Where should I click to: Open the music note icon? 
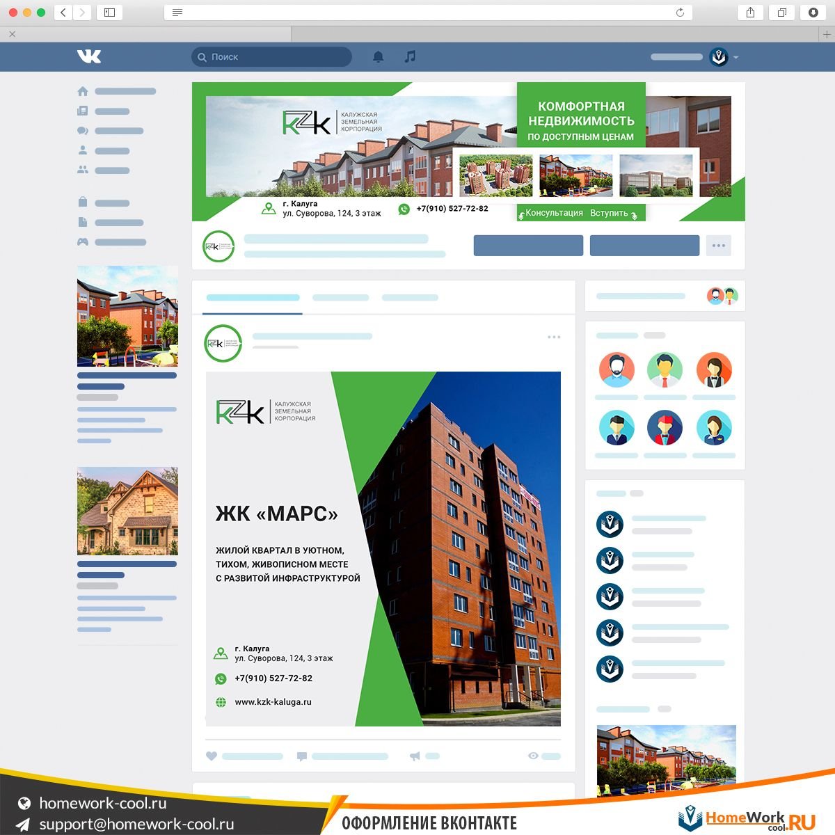click(411, 57)
